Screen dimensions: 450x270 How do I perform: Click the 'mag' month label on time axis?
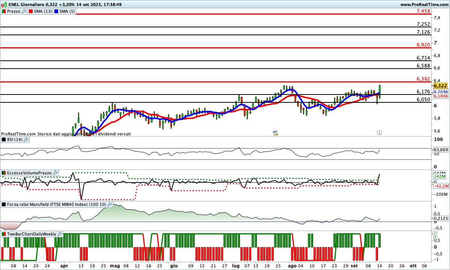[115, 265]
